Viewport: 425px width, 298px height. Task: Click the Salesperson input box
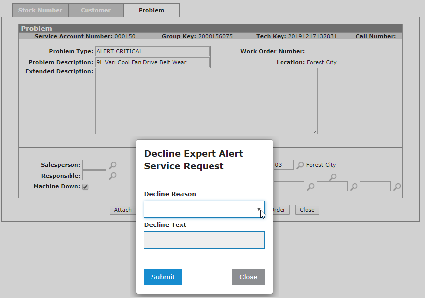click(94, 165)
